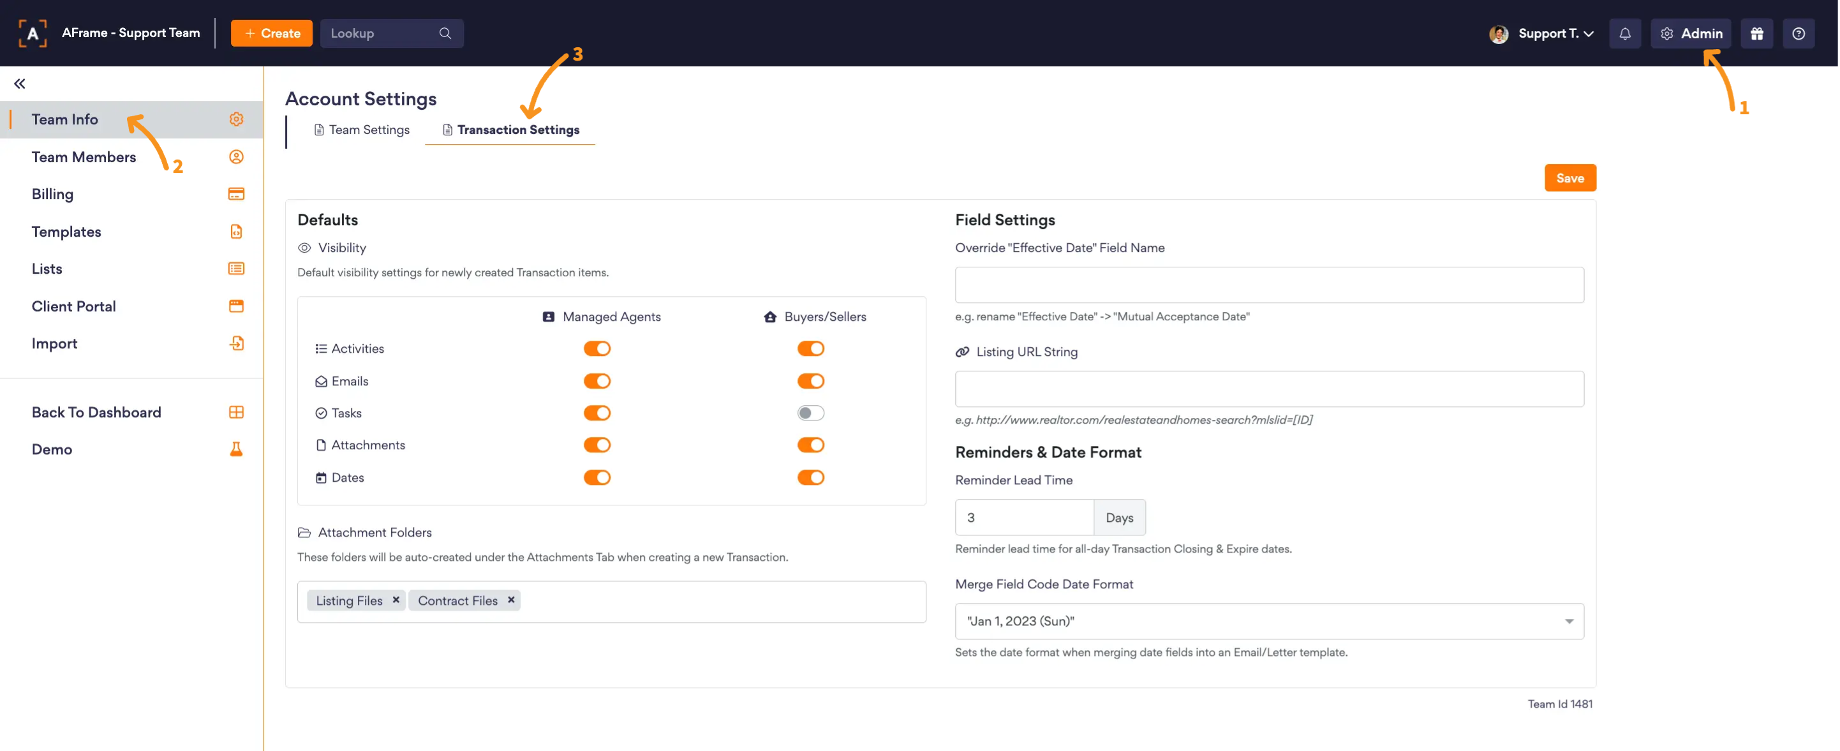The width and height of the screenshot is (1840, 751).
Task: Click the Billing credit card icon
Action: [x=235, y=193]
